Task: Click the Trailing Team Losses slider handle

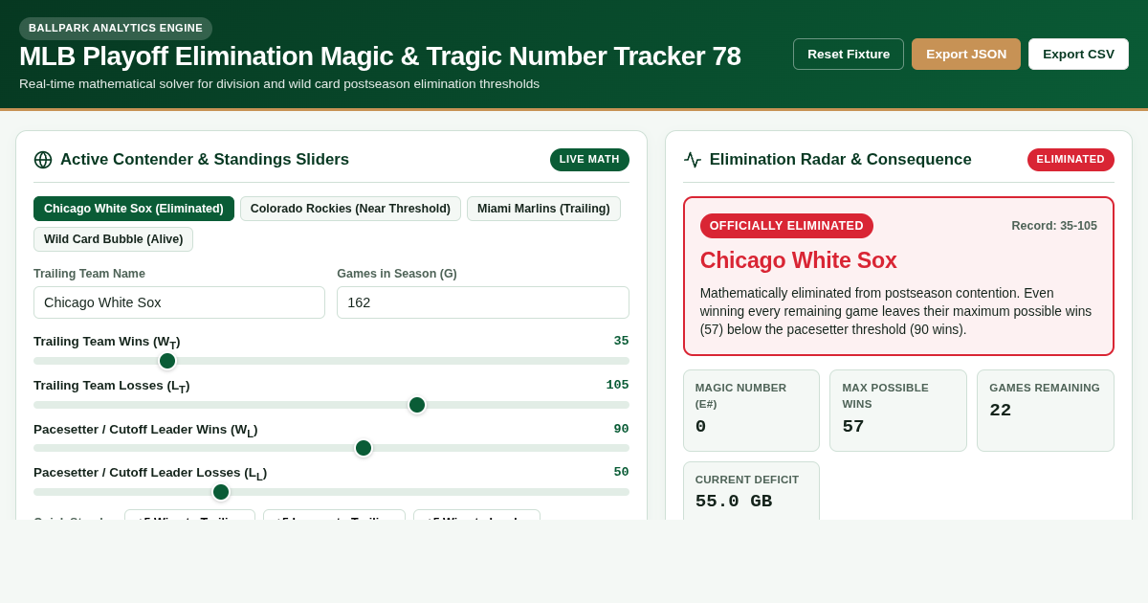Action: click(417, 405)
